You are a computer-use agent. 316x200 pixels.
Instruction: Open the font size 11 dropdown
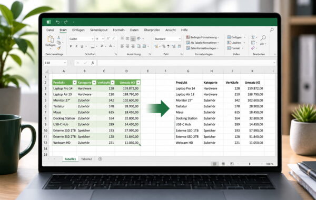[103, 38]
